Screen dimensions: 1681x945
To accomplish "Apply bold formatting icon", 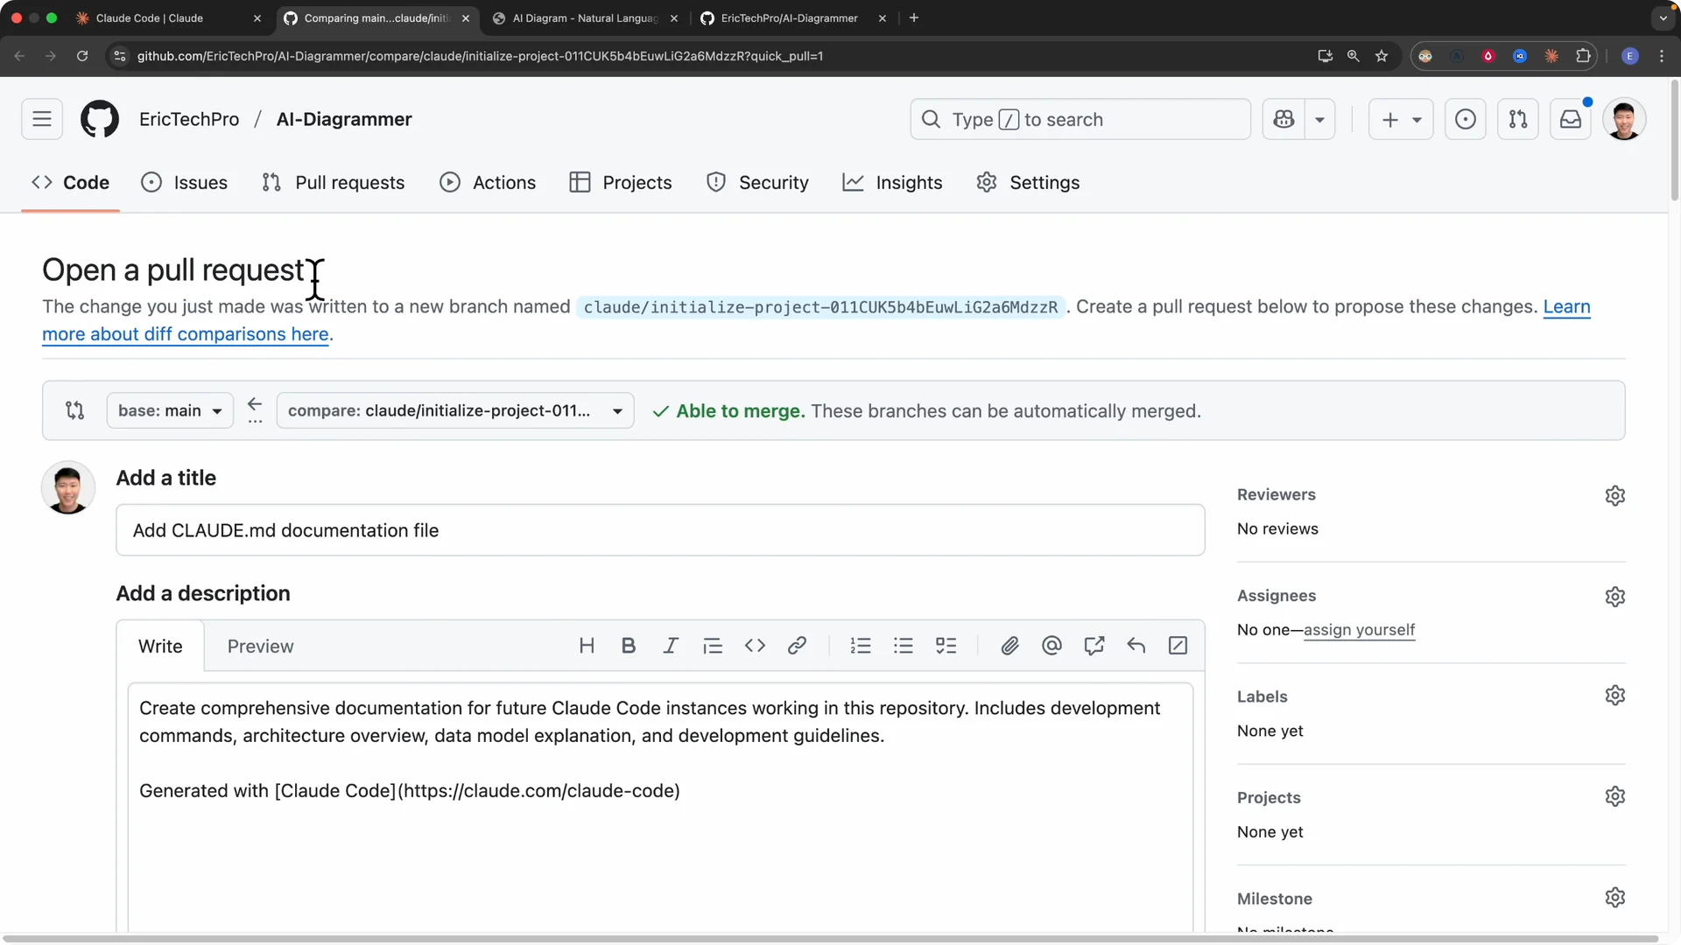I will tap(629, 646).
